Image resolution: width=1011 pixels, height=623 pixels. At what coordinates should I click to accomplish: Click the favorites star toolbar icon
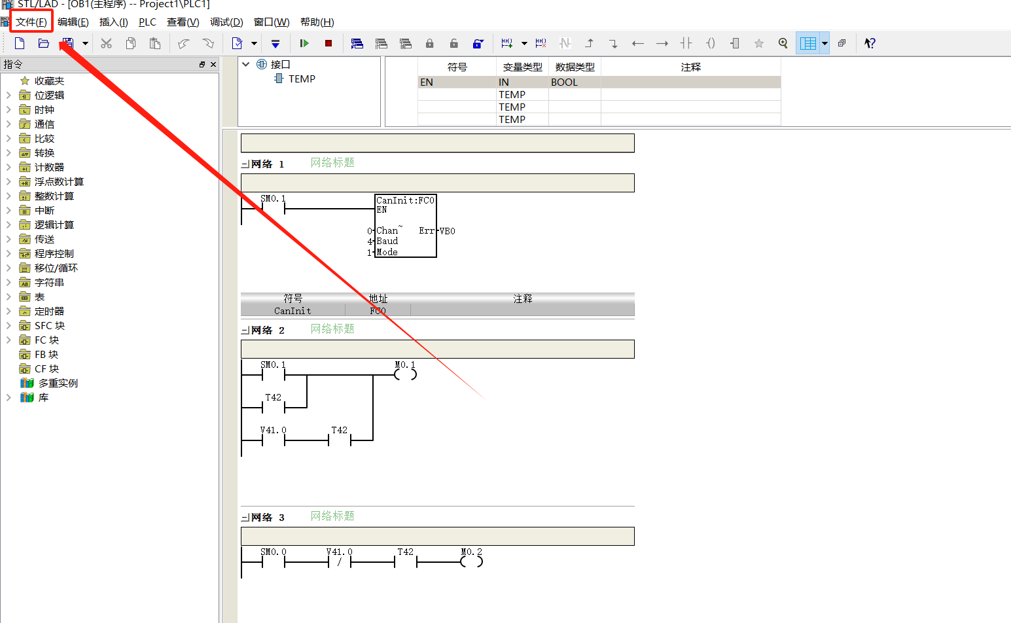pyautogui.click(x=758, y=43)
